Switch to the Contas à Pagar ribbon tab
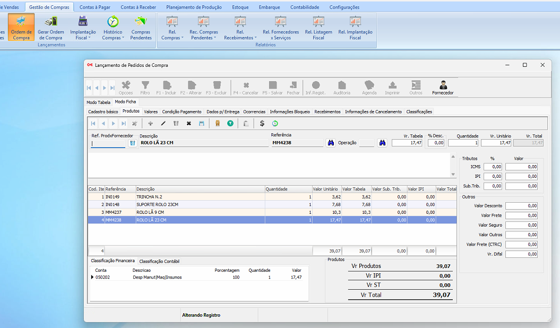This screenshot has height=328, width=560. point(94,7)
